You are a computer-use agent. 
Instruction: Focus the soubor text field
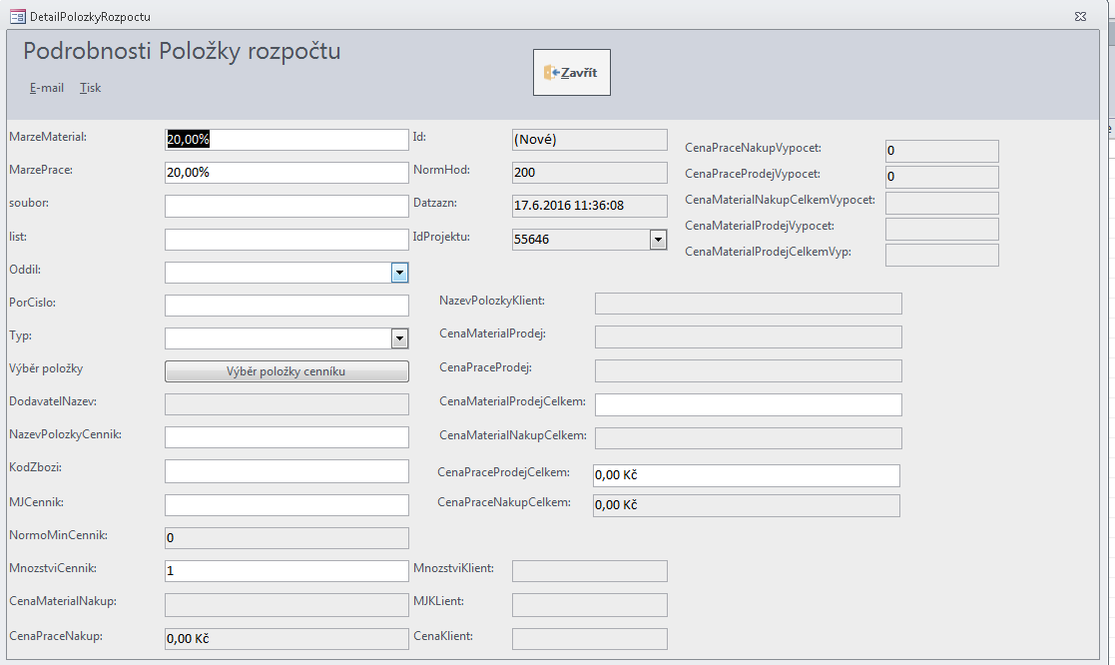[286, 206]
